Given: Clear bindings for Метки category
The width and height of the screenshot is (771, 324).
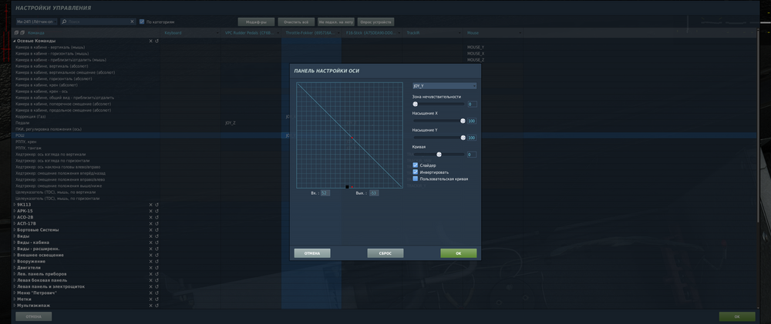Looking at the screenshot, I should click(151, 299).
